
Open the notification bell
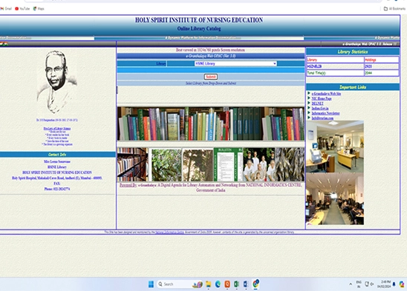click(394, 284)
